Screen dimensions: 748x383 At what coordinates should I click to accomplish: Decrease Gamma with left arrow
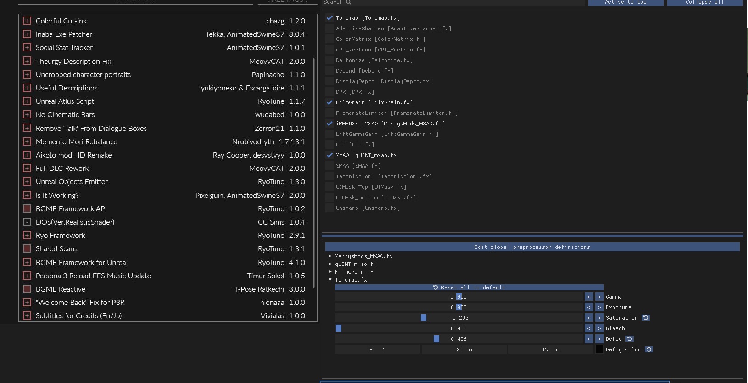589,297
